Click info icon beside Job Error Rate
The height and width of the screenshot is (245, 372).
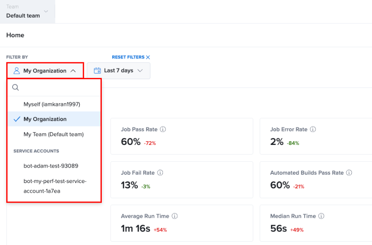pos(313,129)
